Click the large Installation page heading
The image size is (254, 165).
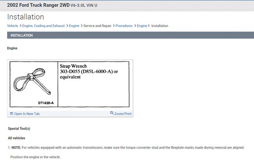(25, 17)
